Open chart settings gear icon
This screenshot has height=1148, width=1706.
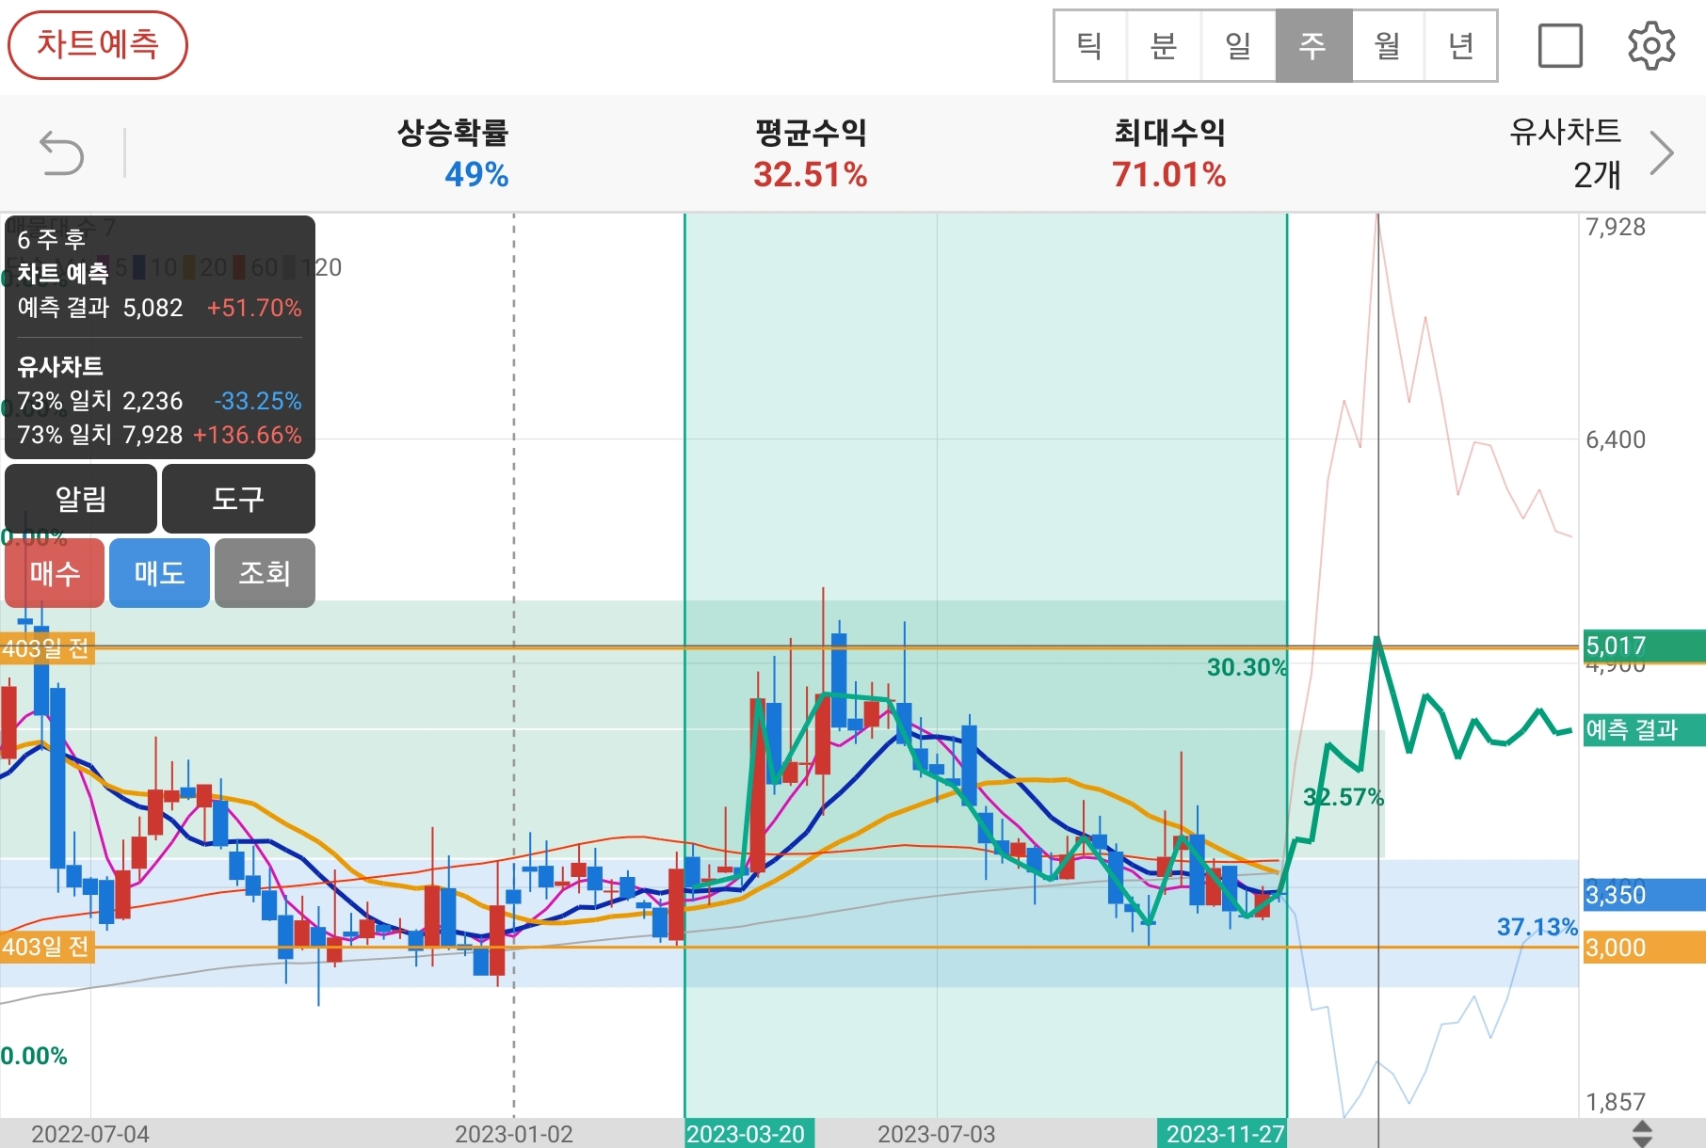[x=1651, y=45]
